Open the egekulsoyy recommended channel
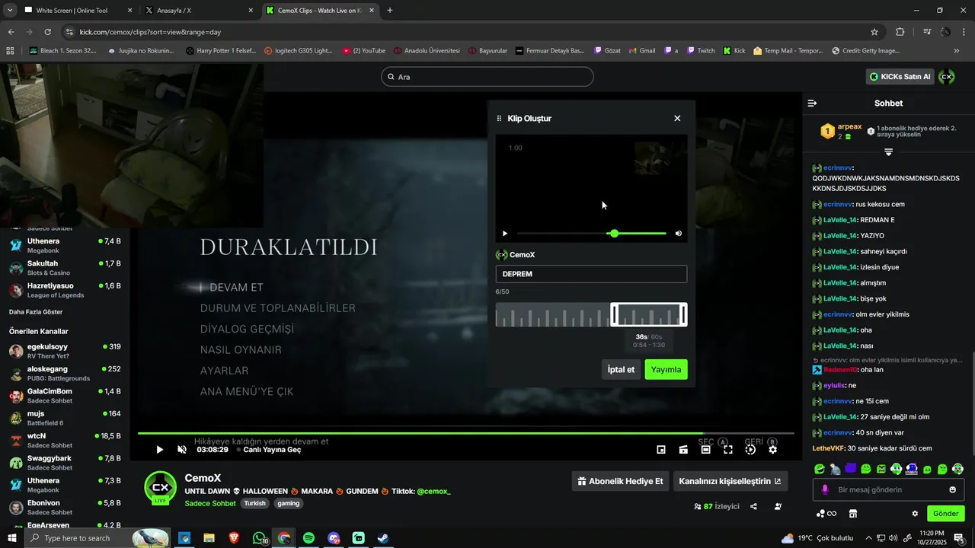Image resolution: width=975 pixels, height=548 pixels. pos(65,351)
